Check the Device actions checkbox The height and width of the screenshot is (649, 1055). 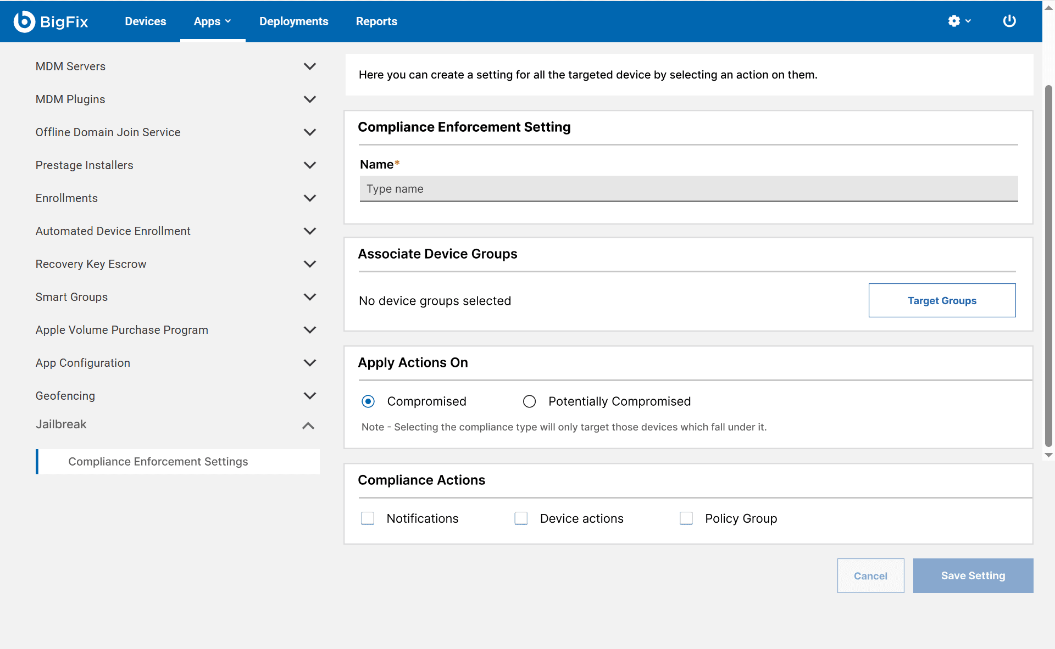(x=521, y=518)
